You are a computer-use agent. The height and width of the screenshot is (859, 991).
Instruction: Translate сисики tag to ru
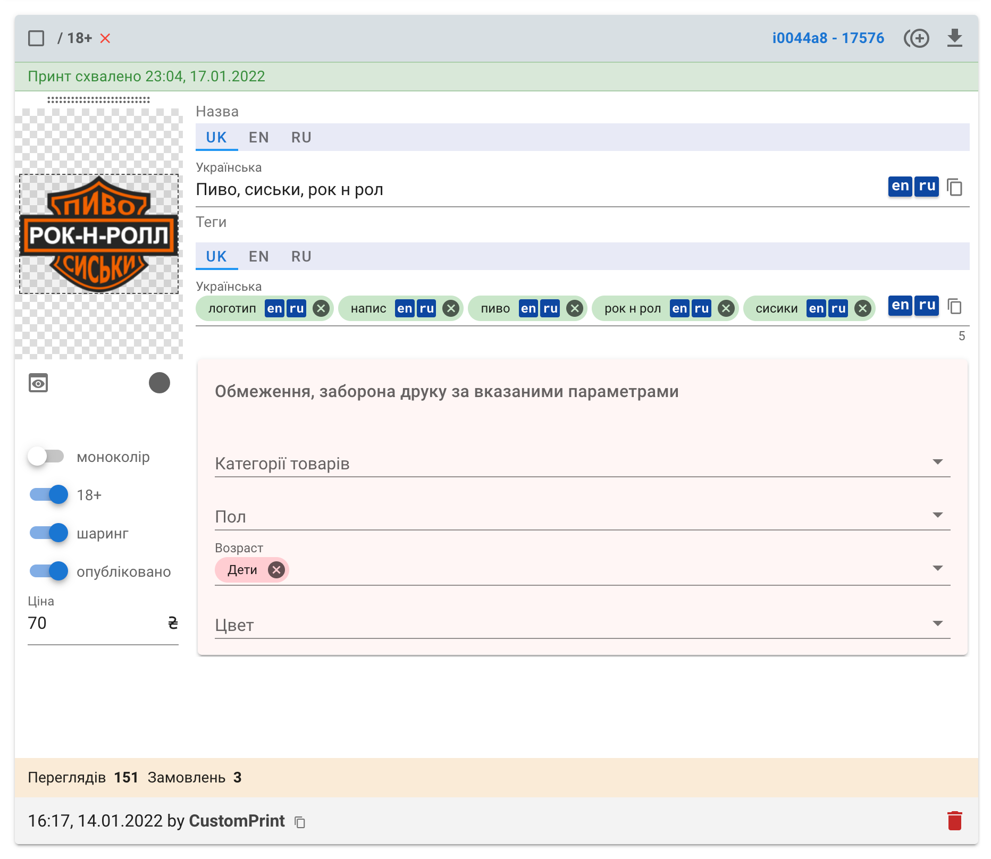point(838,308)
